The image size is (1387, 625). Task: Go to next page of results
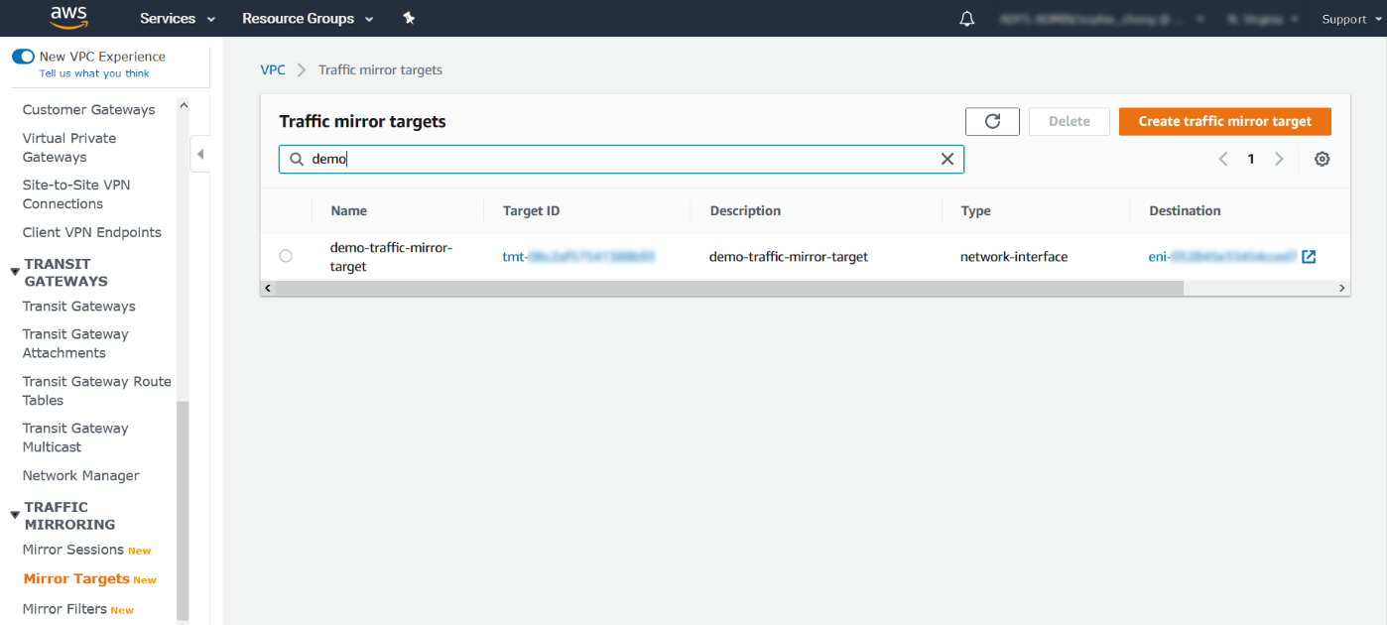pyautogui.click(x=1279, y=159)
